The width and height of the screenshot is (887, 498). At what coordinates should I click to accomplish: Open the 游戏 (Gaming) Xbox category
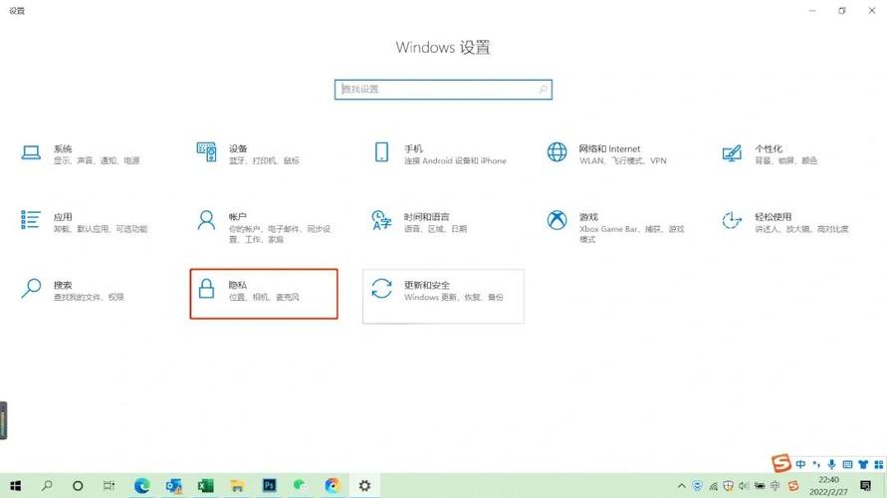click(x=616, y=226)
